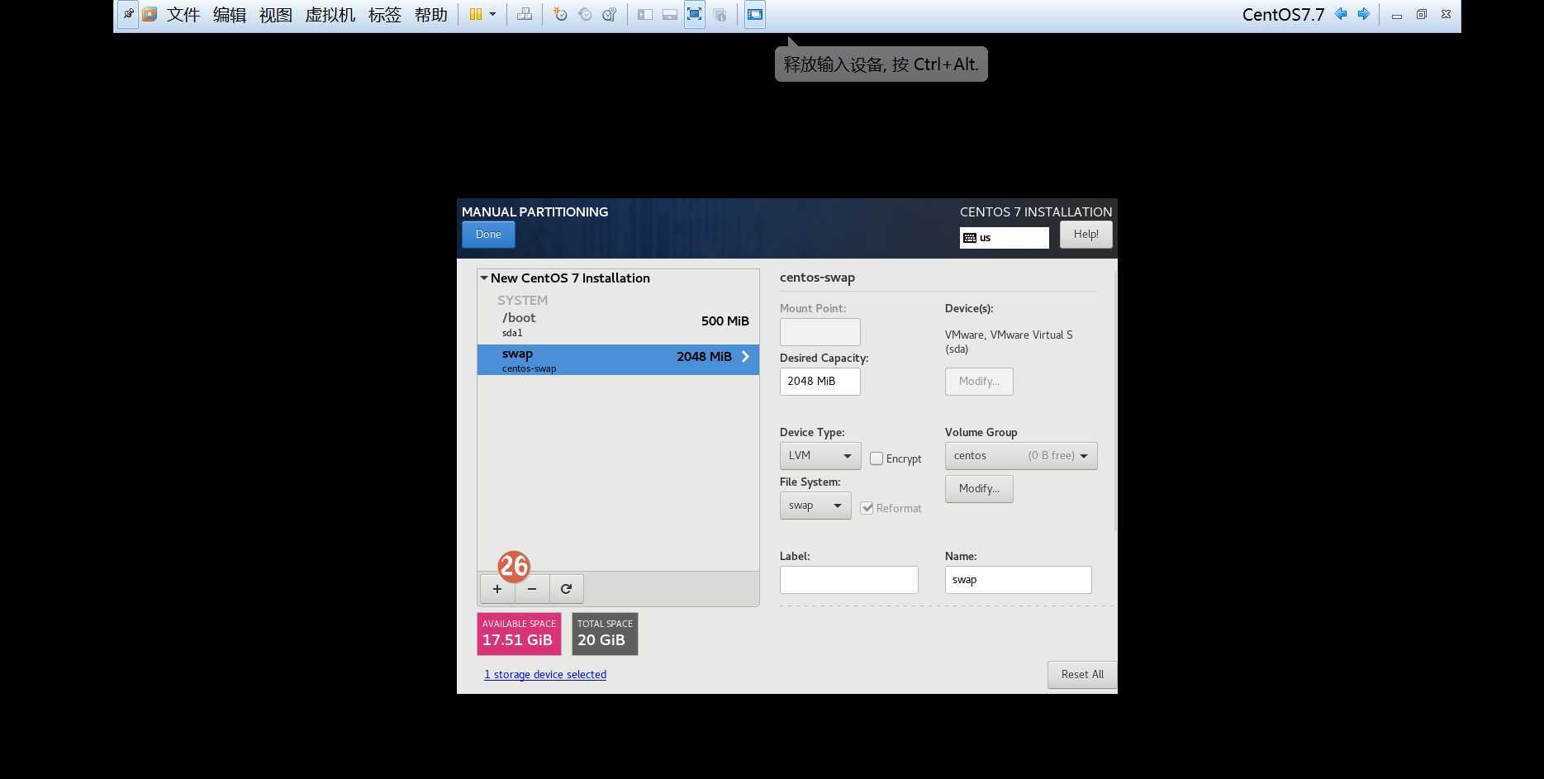Image resolution: width=1544 pixels, height=779 pixels.
Task: Click the chevron on swap row
Action: [745, 357]
